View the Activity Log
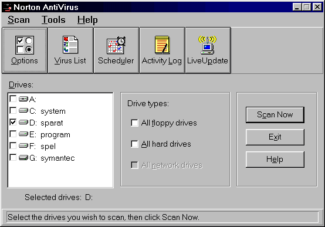 (162, 50)
